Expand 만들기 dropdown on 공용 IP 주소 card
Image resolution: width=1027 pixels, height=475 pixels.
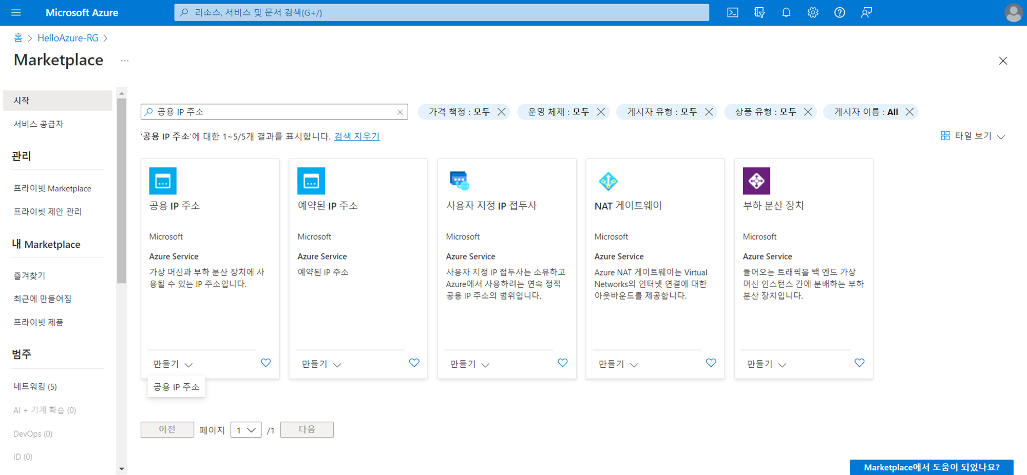(x=173, y=364)
